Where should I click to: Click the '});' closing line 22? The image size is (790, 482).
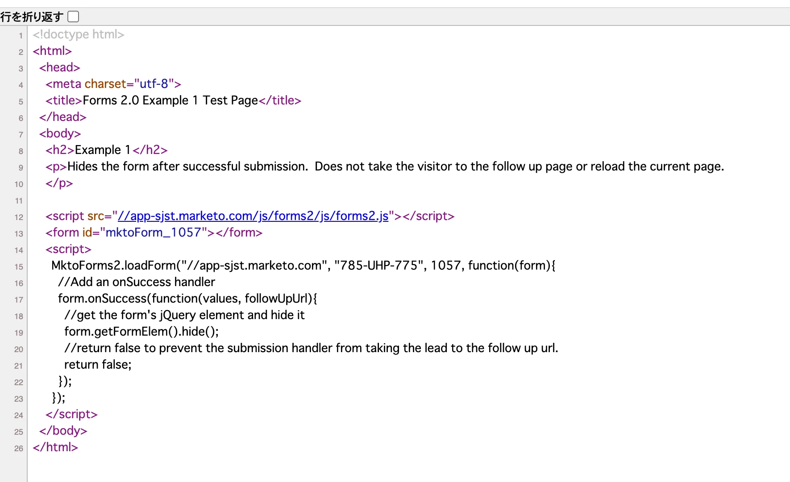tap(65, 381)
